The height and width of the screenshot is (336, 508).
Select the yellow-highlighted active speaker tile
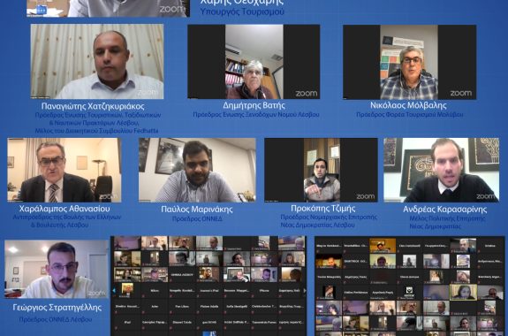(x=464, y=292)
